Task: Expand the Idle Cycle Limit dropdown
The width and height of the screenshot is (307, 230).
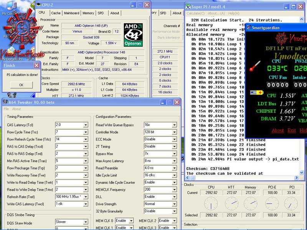Action: [x=174, y=176]
